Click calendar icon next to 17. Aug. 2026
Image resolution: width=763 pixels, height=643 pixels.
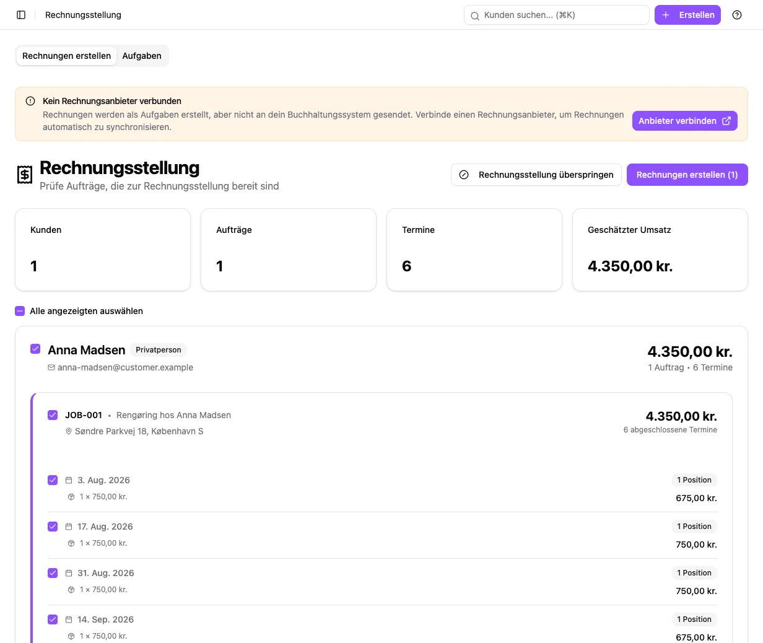tap(69, 527)
